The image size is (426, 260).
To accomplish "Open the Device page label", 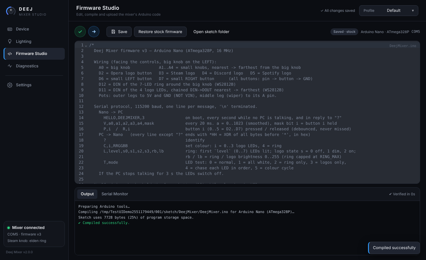I will pos(22,29).
